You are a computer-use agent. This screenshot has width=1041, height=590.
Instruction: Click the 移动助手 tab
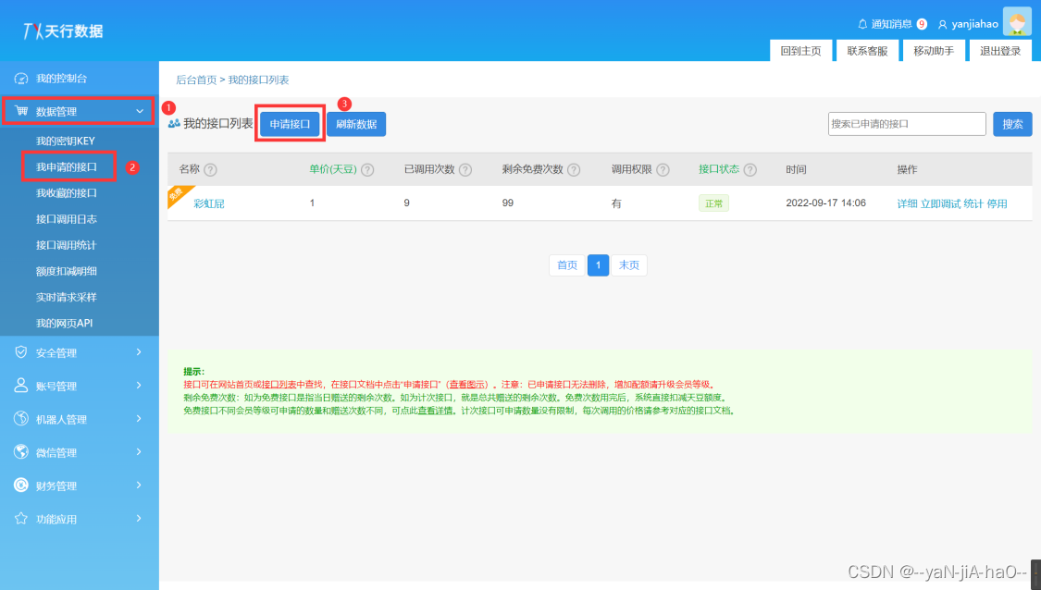point(934,51)
